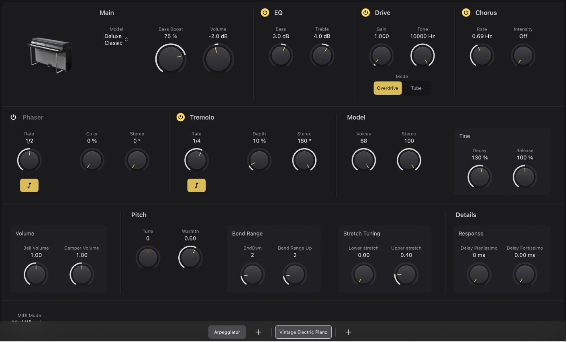This screenshot has width=567, height=342.
Task: Click the electric piano thumbnail image
Action: pyautogui.click(x=50, y=55)
